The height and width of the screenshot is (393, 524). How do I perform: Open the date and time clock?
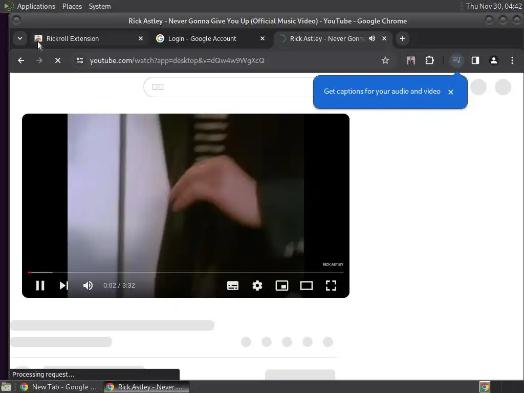pyautogui.click(x=494, y=6)
